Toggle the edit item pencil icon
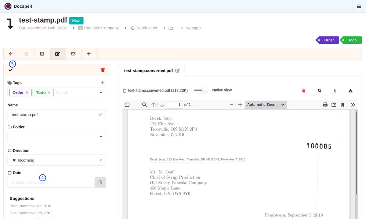366x219 pixels. click(x=58, y=54)
